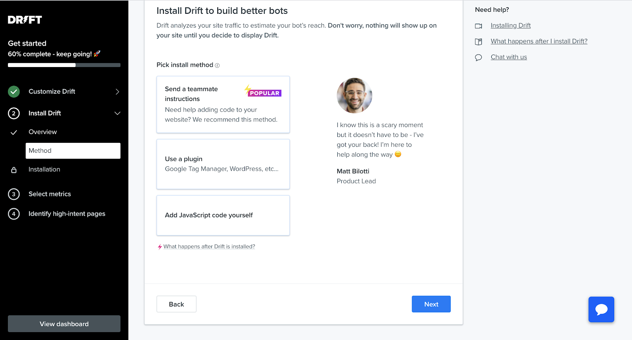The image size is (632, 340).
Task: Click the 60% complete progress bar
Action: point(64,65)
